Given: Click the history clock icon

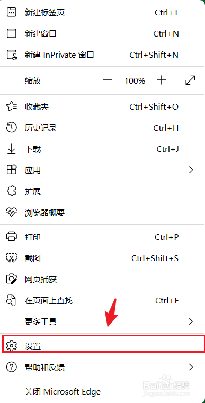Looking at the screenshot, I should pos(11,128).
